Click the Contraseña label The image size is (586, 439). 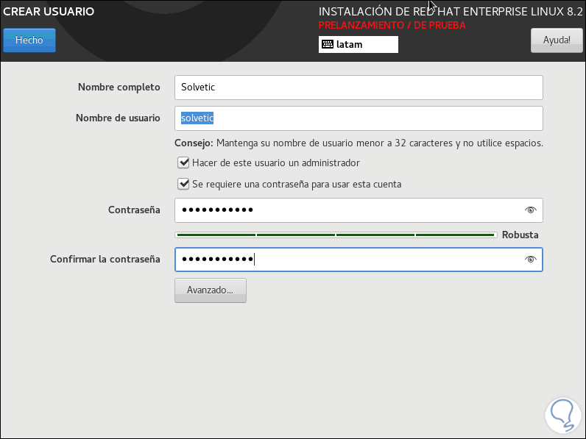pyautogui.click(x=134, y=210)
